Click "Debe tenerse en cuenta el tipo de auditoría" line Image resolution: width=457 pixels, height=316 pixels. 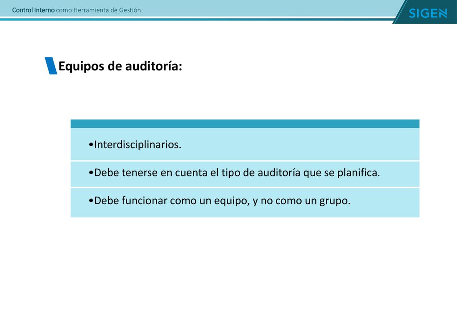234,172
